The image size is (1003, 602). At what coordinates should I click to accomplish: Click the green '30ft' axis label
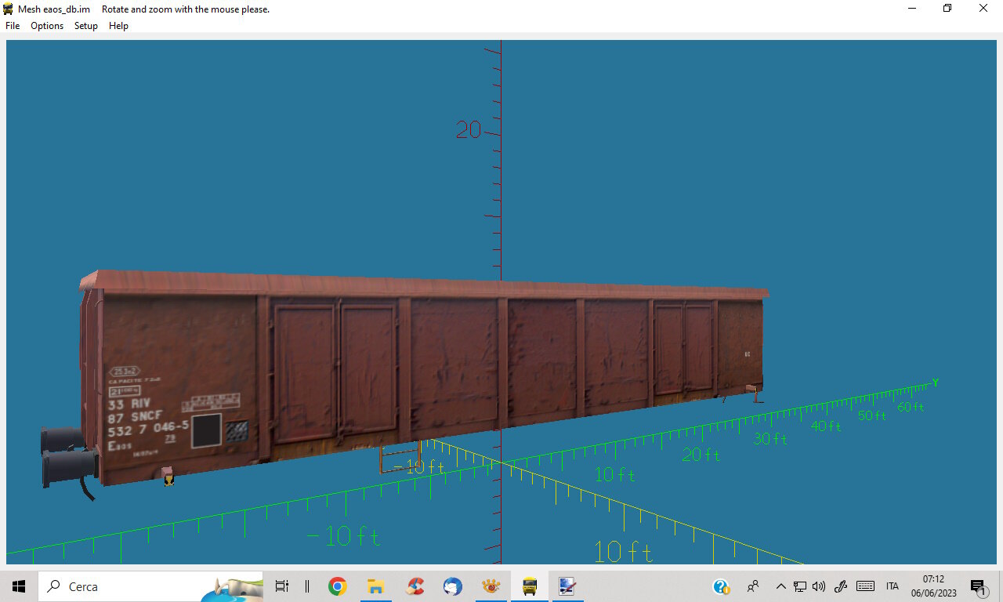point(770,439)
